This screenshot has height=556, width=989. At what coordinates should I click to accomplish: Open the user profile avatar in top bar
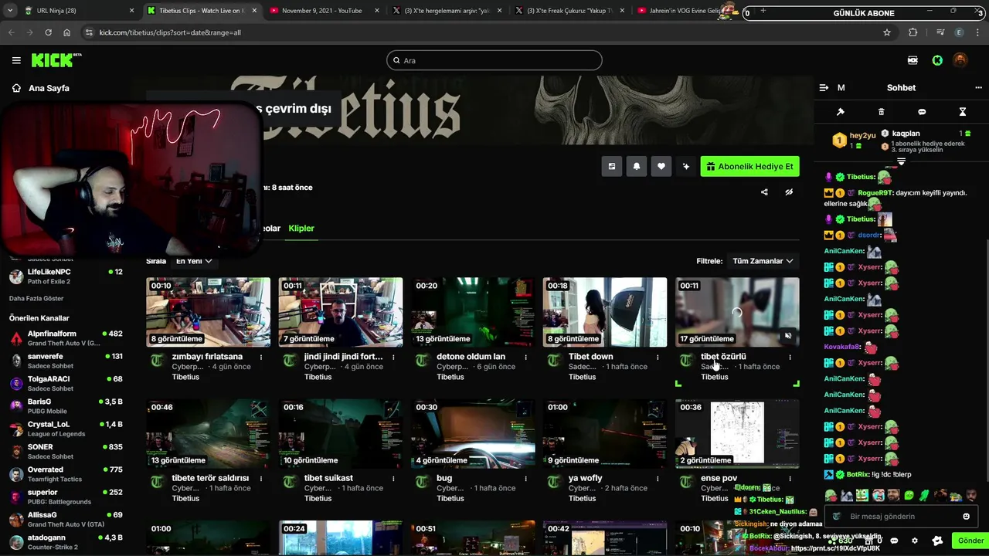(960, 60)
